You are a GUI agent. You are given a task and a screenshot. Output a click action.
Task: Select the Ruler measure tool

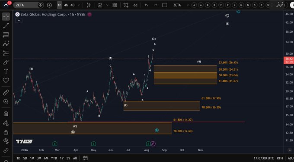click(x=6, y=92)
